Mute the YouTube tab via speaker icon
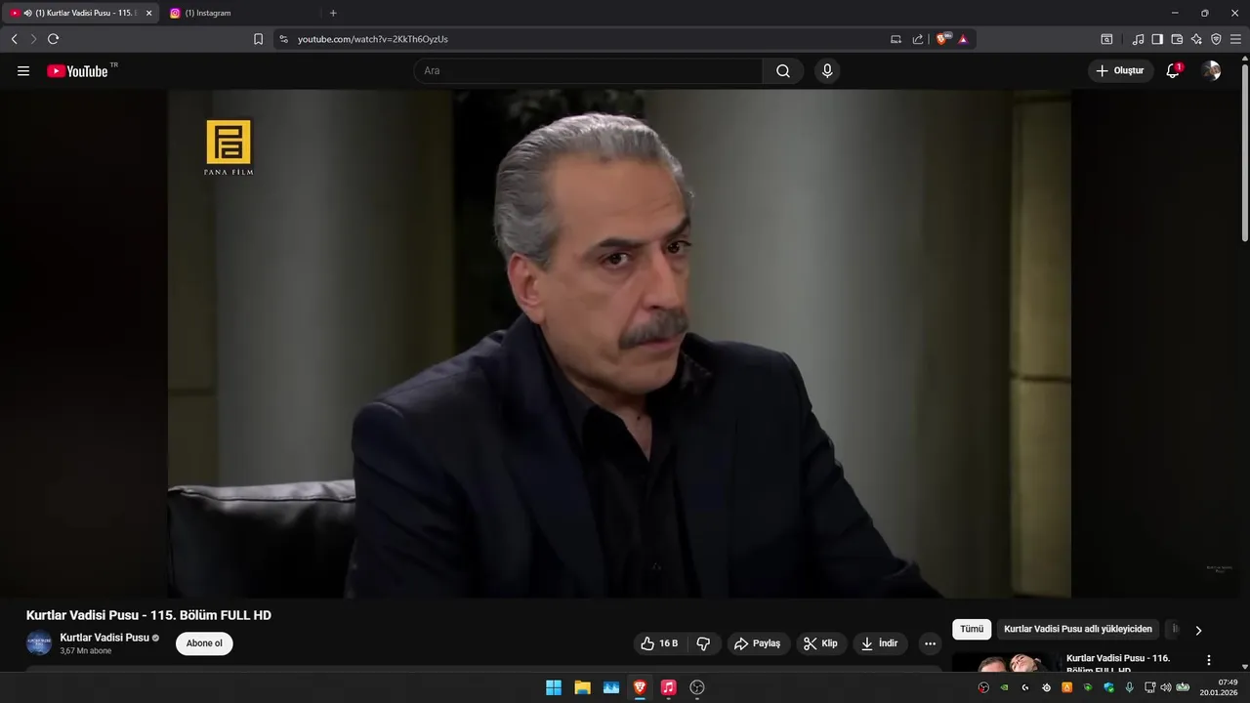1250x703 pixels. tap(27, 13)
